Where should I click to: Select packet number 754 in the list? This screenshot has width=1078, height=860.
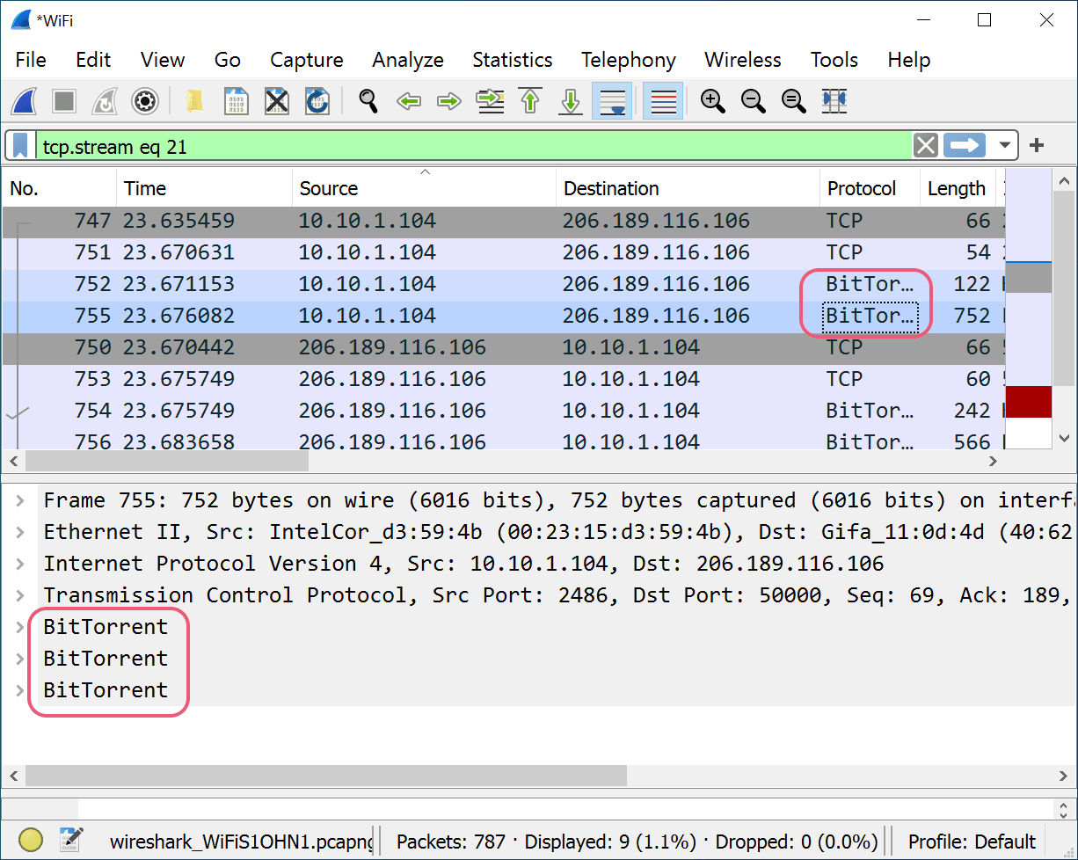pyautogui.click(x=352, y=410)
